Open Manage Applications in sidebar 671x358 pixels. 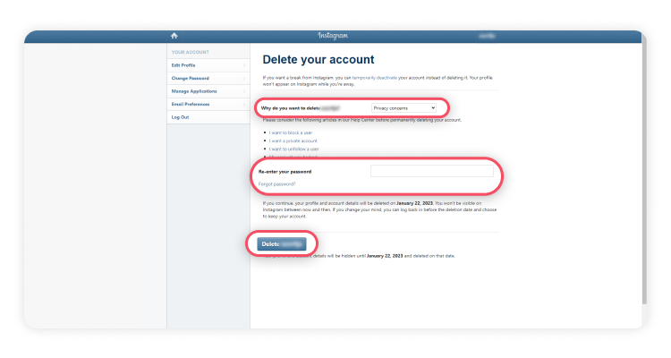[208, 91]
